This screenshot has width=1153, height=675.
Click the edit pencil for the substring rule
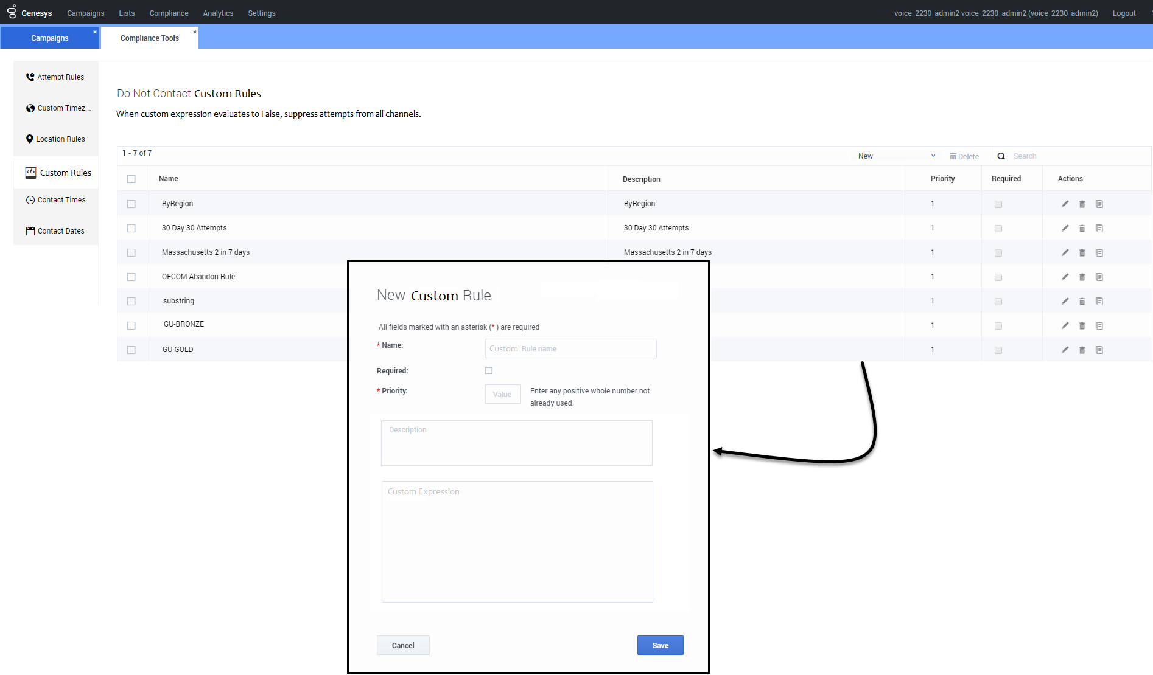point(1065,302)
